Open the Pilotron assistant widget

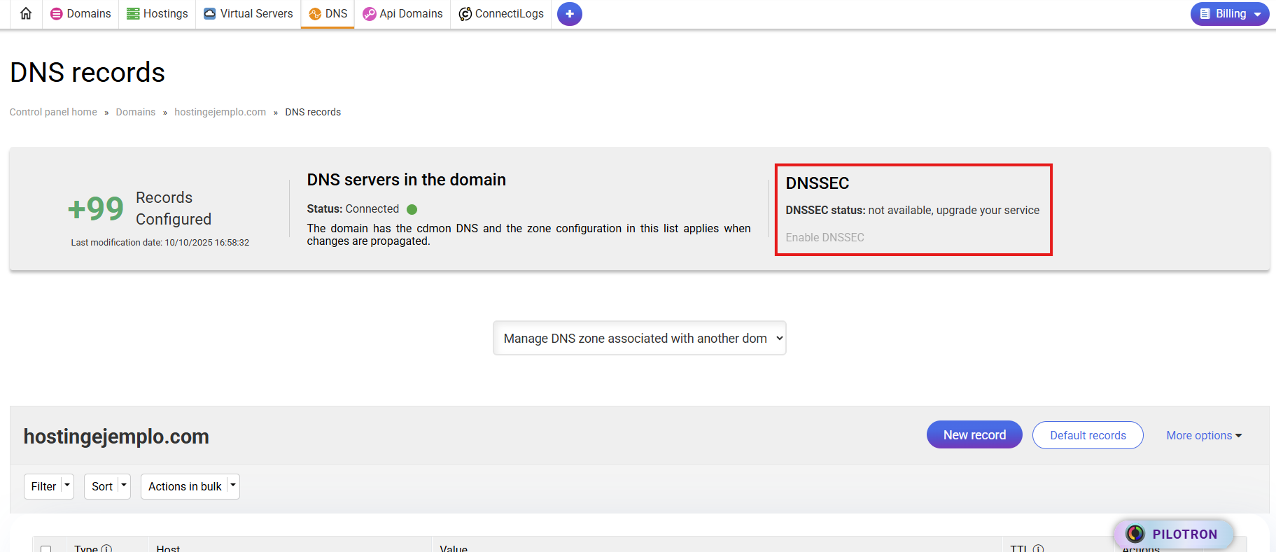click(x=1173, y=534)
